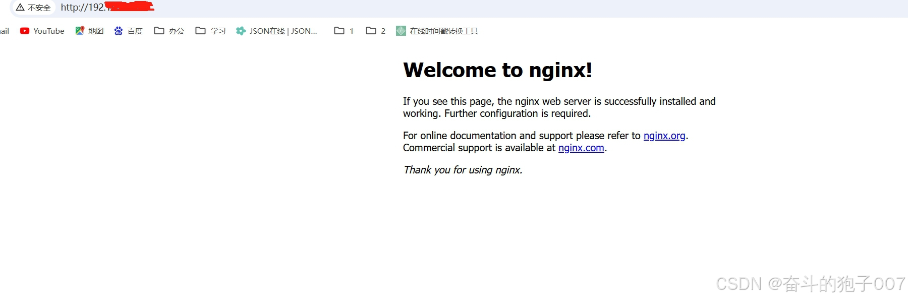Viewport: 908px width, 300px height.
Task: Open the 百度 Baidu bookmark
Action: [129, 31]
